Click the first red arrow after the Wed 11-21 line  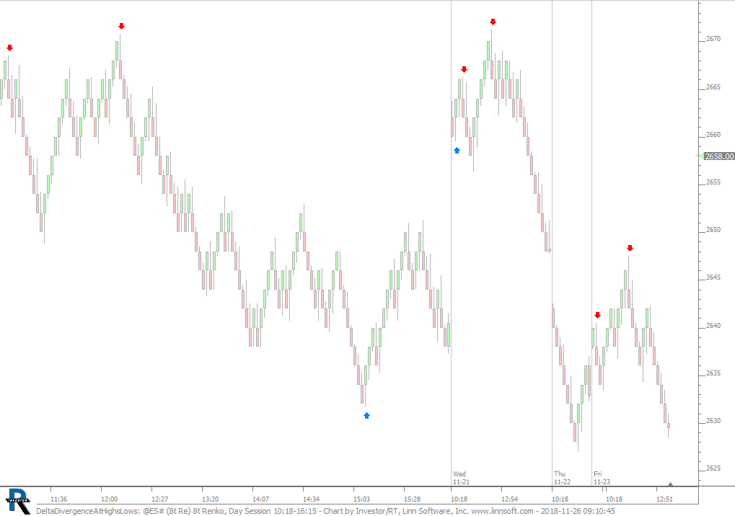(464, 69)
